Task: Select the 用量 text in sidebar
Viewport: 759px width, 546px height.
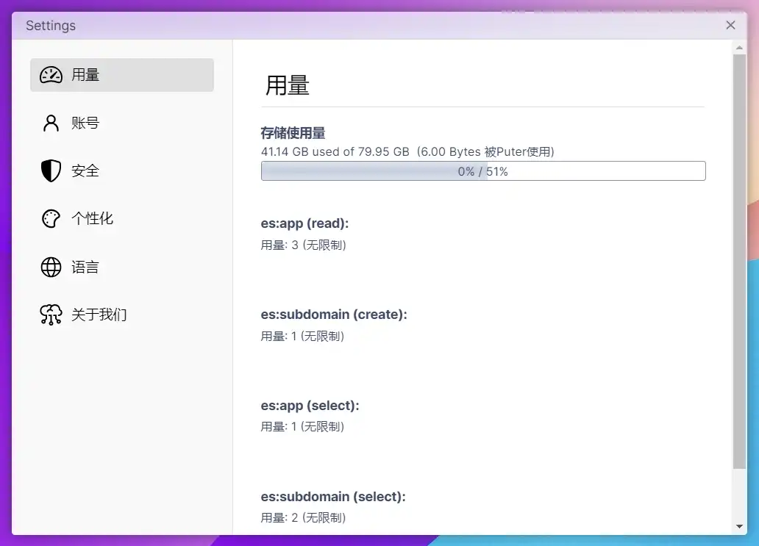Action: 85,75
